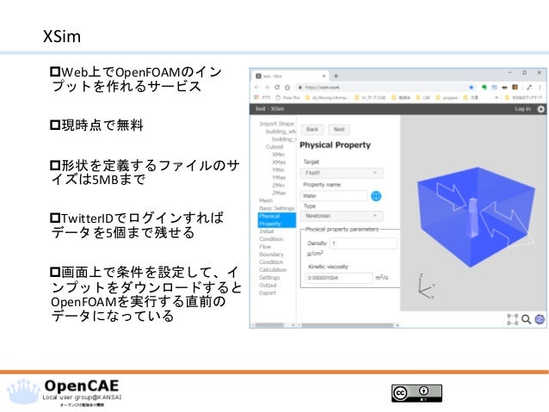Select XMin in the step tree
This screenshot has width=549, height=412.
pos(279,154)
